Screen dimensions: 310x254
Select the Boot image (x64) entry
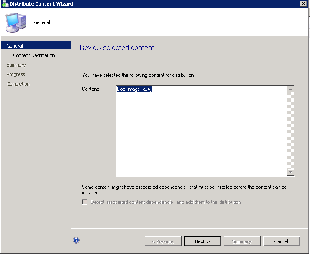click(134, 89)
